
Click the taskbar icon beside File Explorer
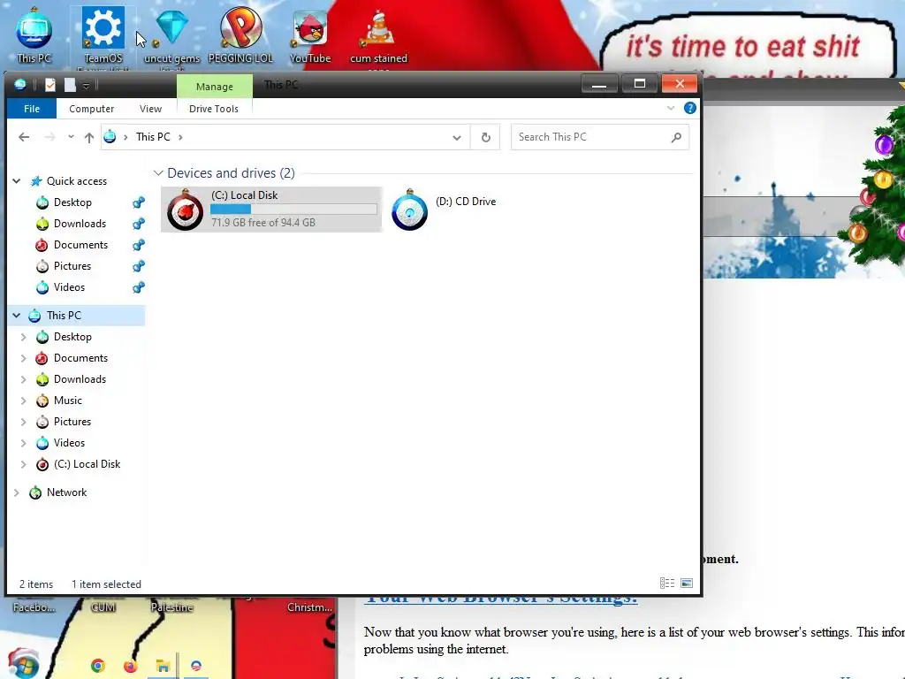pyautogui.click(x=195, y=666)
